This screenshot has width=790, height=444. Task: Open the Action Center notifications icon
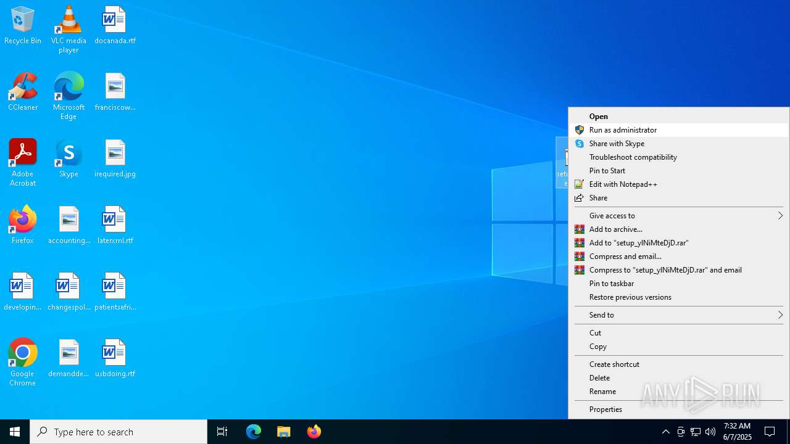click(x=770, y=432)
